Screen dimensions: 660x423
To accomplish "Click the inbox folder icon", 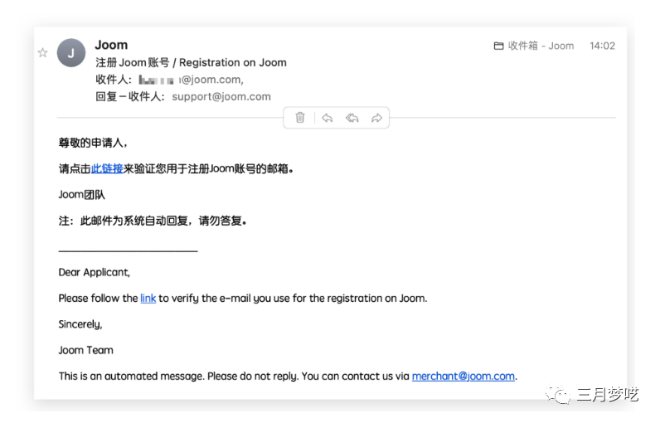I will coord(498,46).
